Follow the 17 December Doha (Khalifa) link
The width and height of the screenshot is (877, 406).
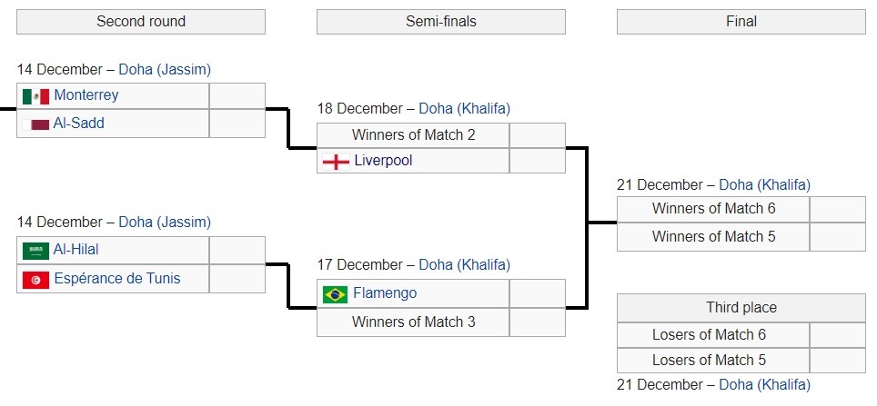coord(465,264)
